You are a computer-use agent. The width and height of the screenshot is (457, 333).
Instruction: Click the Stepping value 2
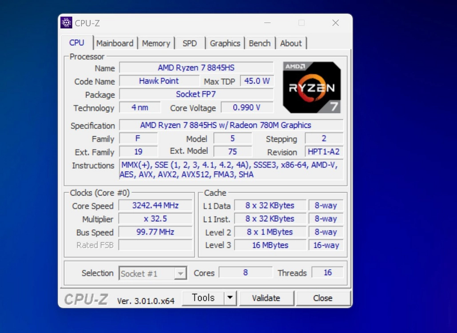pyautogui.click(x=324, y=139)
